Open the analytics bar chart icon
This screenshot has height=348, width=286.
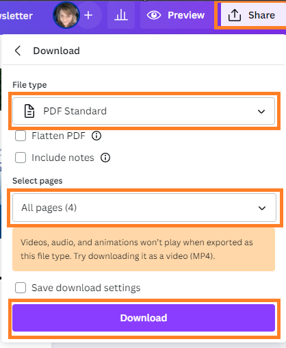tap(121, 15)
